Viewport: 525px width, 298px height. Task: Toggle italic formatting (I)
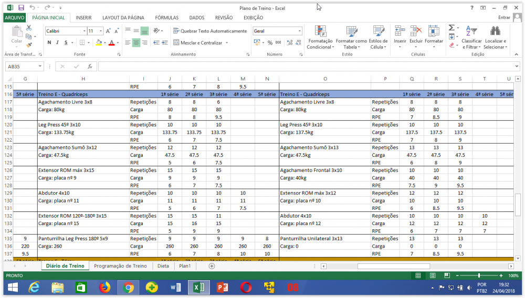57,43
